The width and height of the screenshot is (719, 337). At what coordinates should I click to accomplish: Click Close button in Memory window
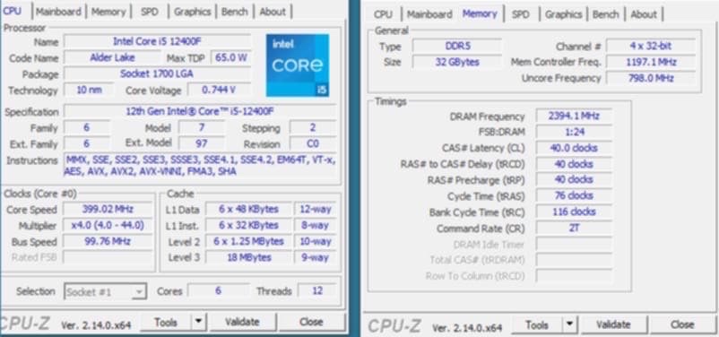click(x=682, y=324)
